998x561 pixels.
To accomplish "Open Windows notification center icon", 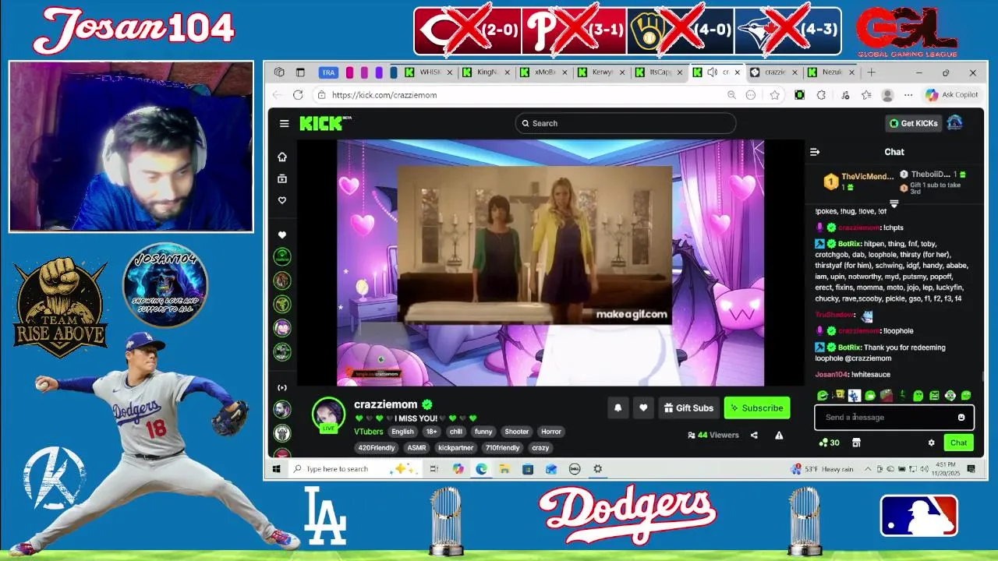I will click(x=971, y=469).
